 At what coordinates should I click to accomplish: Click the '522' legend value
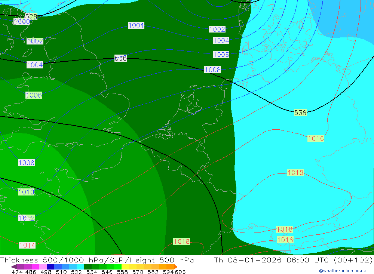[76, 272]
